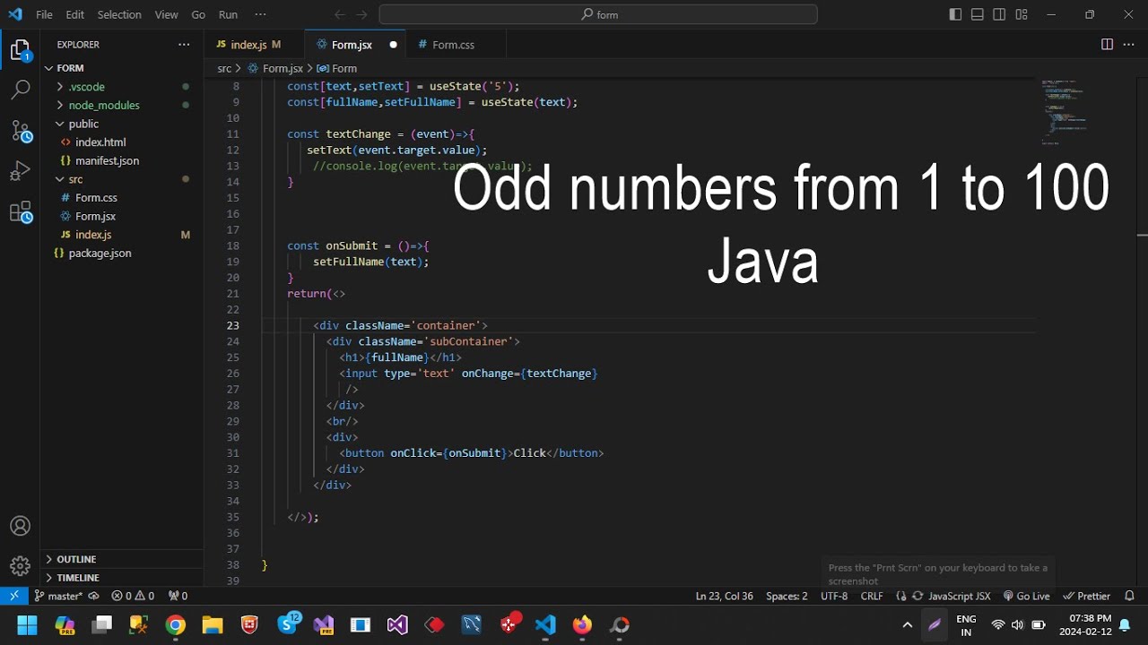Click the remote window indicator icon
This screenshot has height=645, width=1148.
click(14, 596)
